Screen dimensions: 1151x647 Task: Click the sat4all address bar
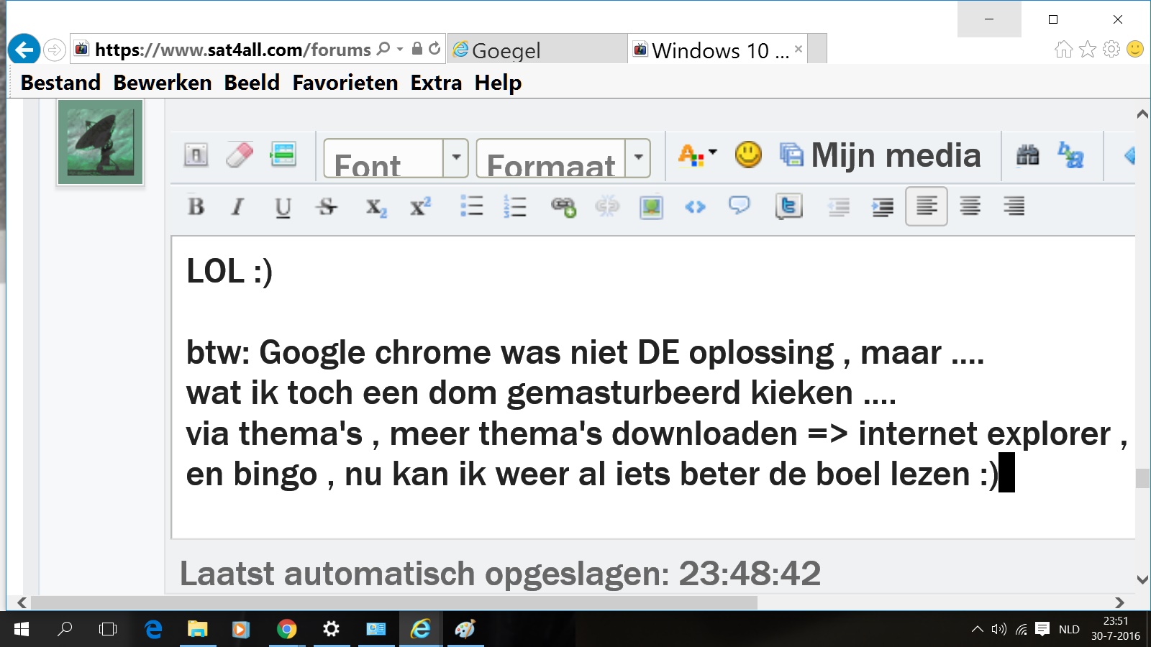coord(232,50)
